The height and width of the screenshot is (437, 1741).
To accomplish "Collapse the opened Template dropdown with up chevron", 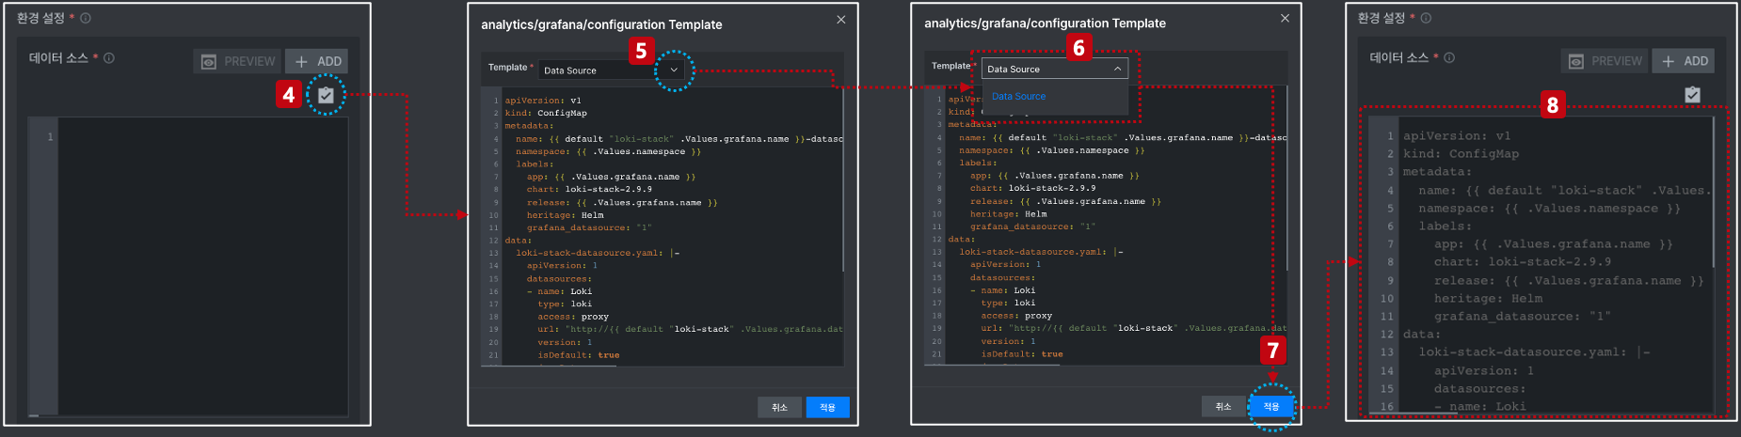I will point(1117,69).
